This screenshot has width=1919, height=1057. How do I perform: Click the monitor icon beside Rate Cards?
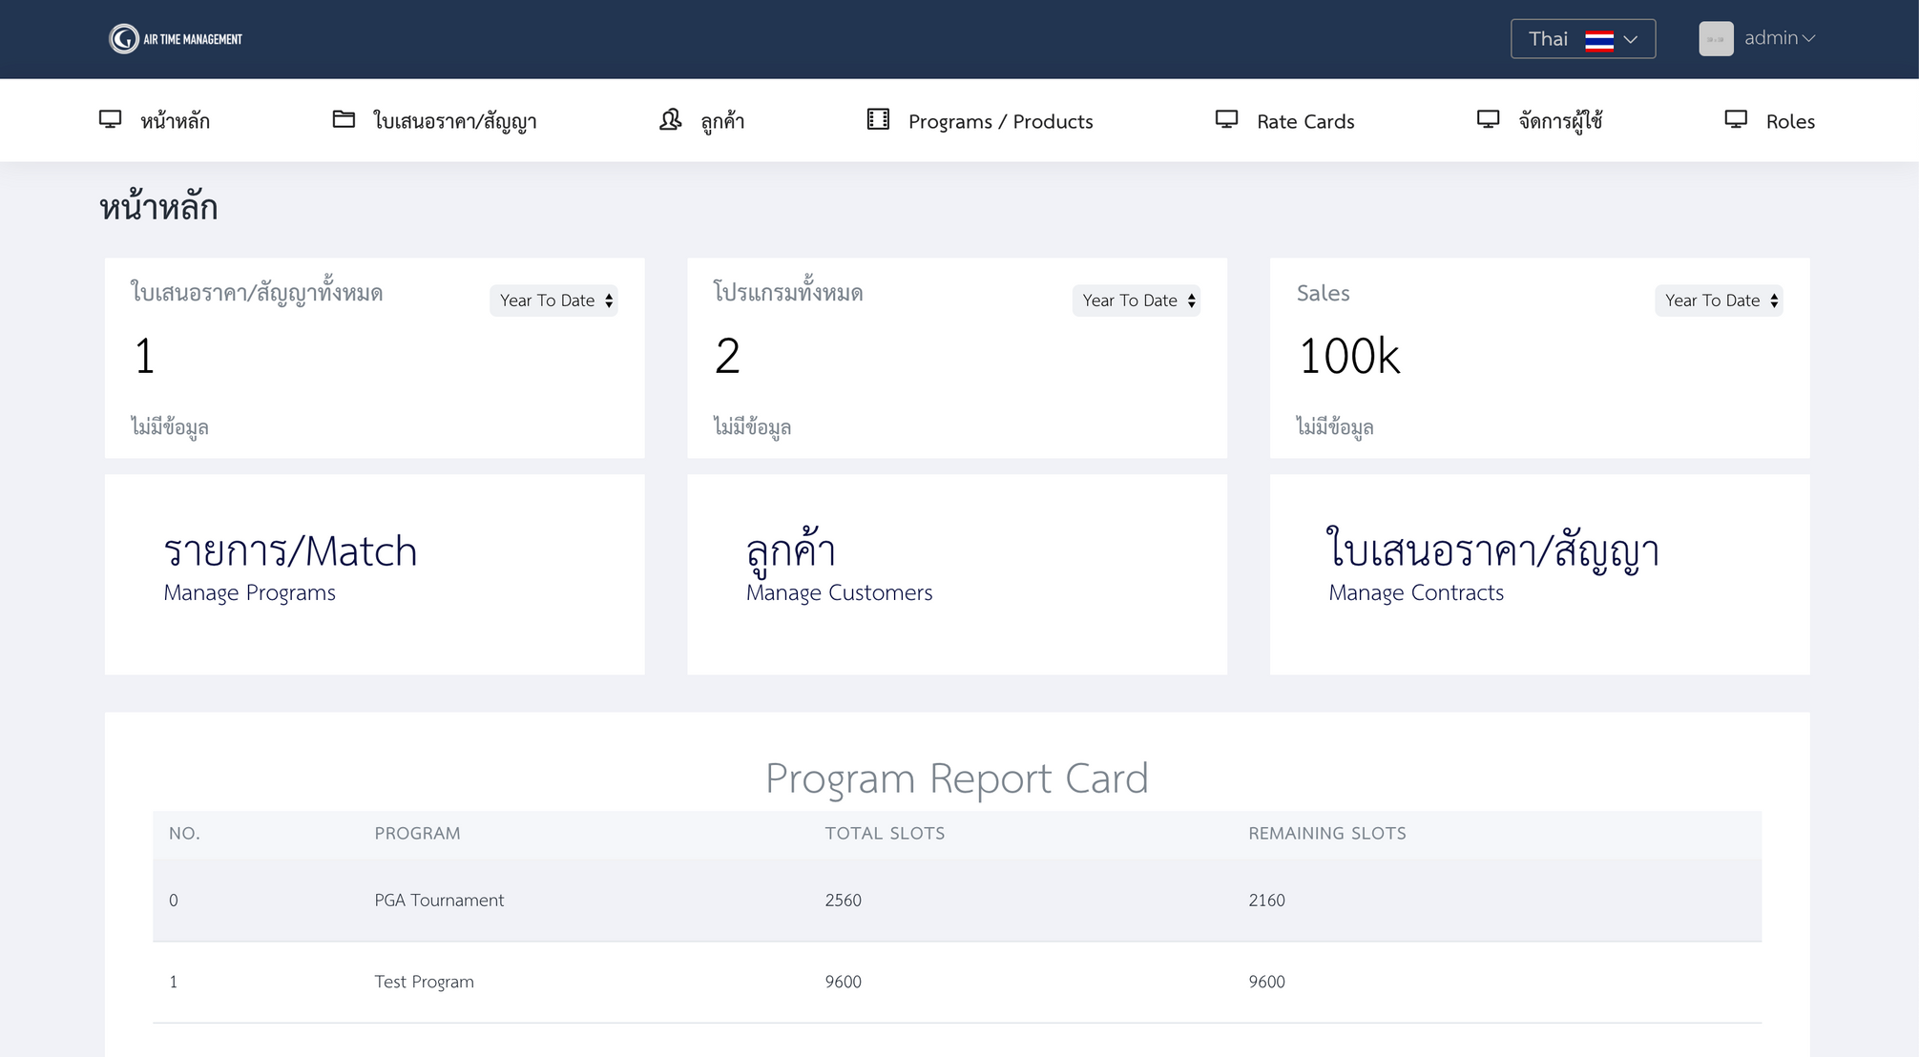[1226, 119]
